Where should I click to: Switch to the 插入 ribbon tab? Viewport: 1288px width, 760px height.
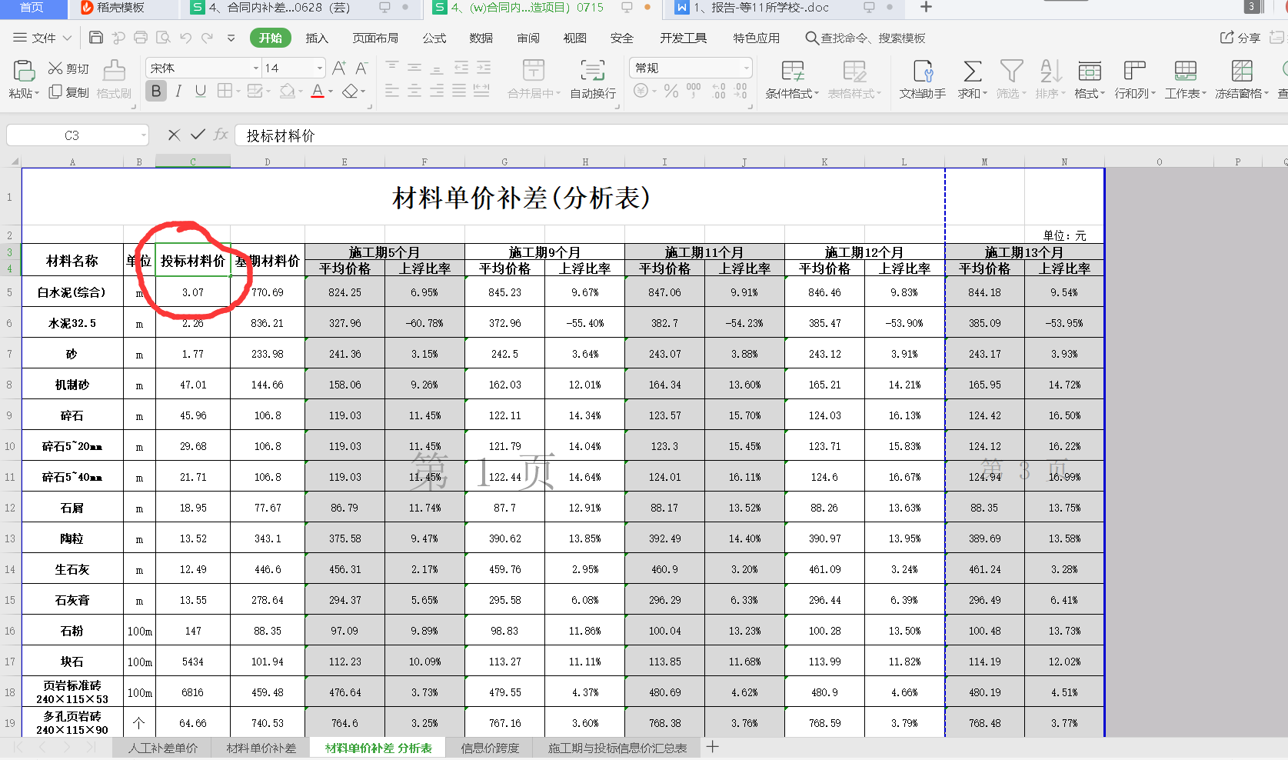(x=317, y=38)
